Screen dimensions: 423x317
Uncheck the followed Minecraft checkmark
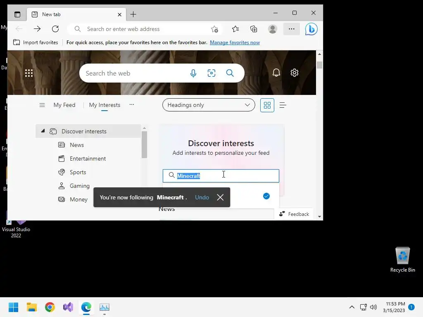point(266,196)
